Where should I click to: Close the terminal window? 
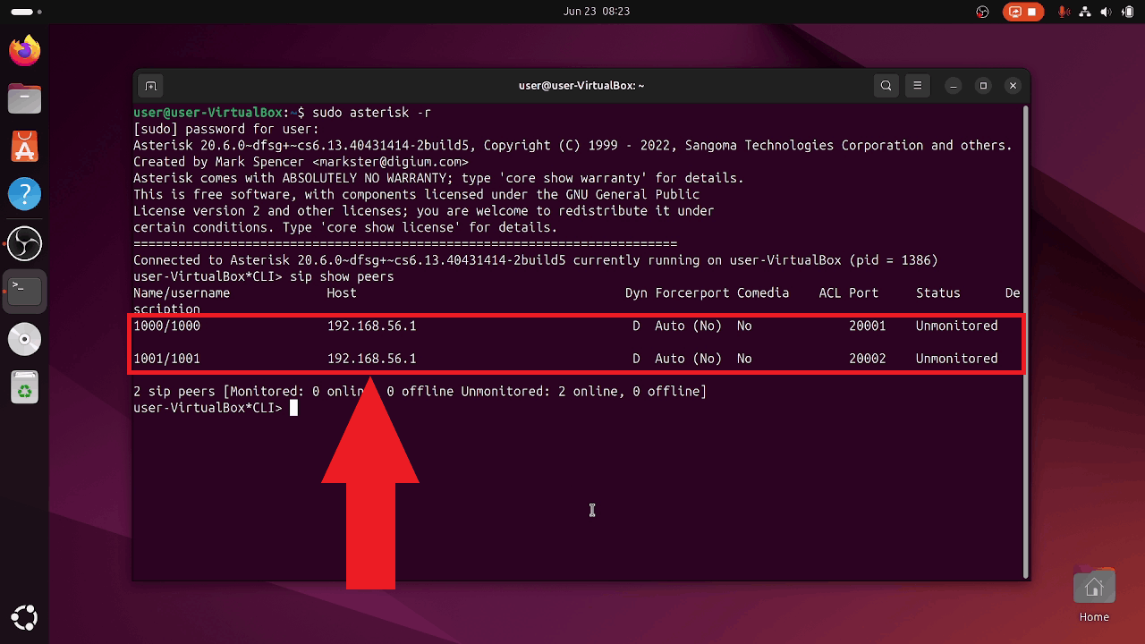click(x=1013, y=86)
